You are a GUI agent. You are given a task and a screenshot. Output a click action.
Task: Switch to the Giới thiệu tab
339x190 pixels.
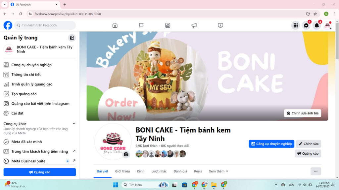(x=122, y=171)
